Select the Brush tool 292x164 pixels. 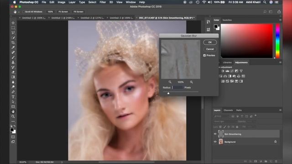13,57
